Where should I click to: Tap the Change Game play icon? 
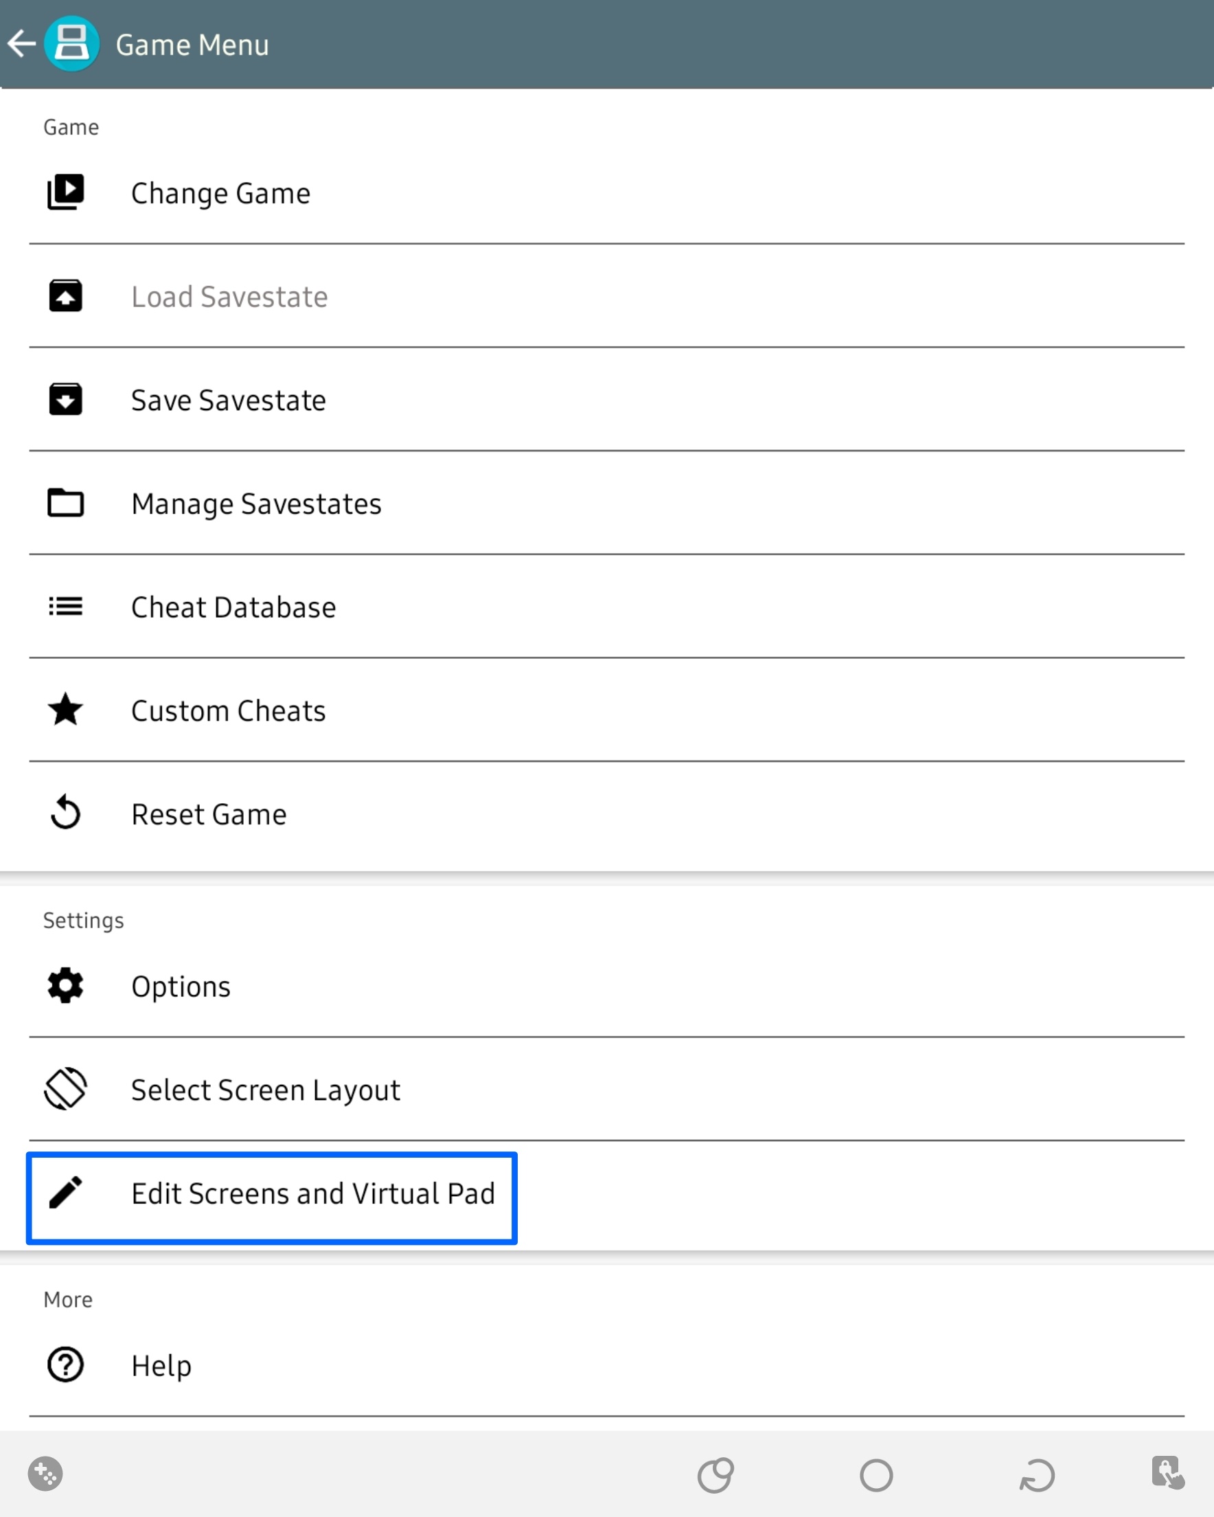[65, 192]
